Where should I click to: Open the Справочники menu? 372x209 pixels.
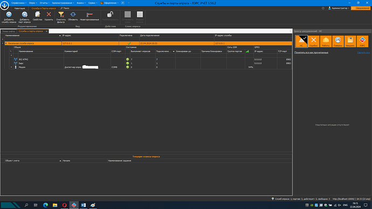(x=19, y=3)
